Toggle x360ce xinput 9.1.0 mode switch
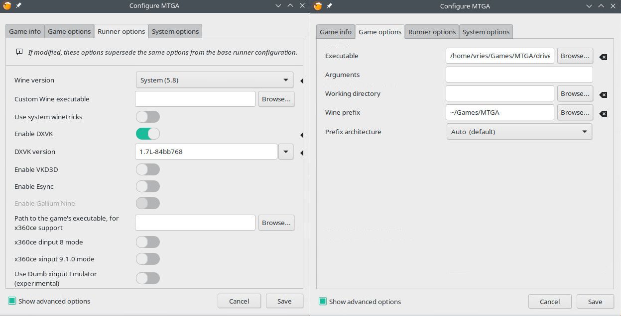Image resolution: width=621 pixels, height=316 pixels. point(148,259)
